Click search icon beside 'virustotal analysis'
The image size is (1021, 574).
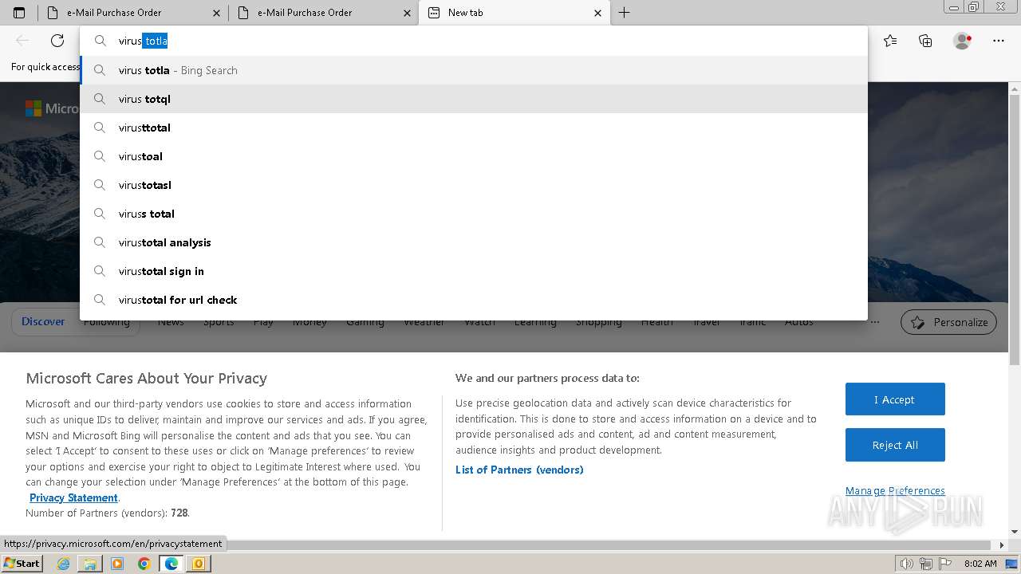point(100,242)
